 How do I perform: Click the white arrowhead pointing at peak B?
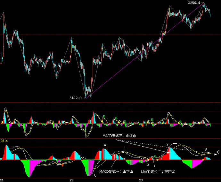point(168,152)
